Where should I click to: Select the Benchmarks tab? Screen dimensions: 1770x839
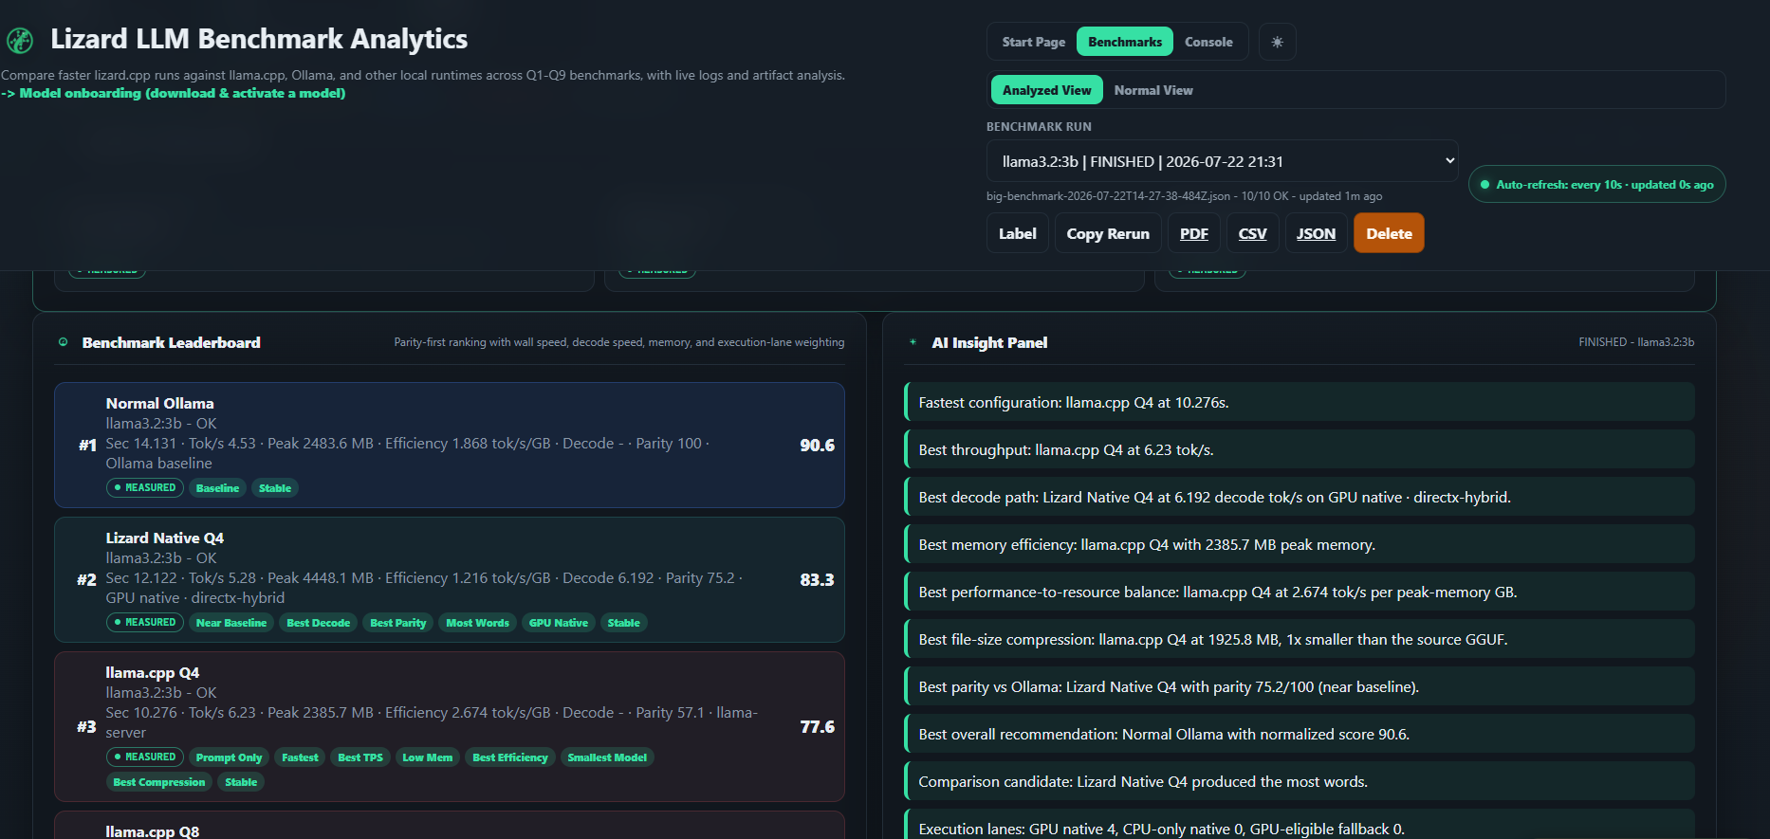pos(1125,42)
